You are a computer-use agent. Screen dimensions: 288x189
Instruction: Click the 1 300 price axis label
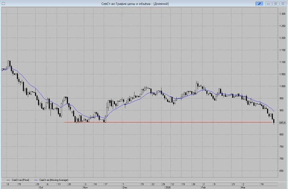coord(282,14)
